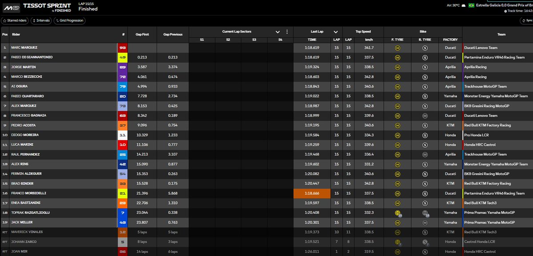The width and height of the screenshot is (533, 256).
Task: Sort by the Top Speed column header
Action: pos(363,32)
